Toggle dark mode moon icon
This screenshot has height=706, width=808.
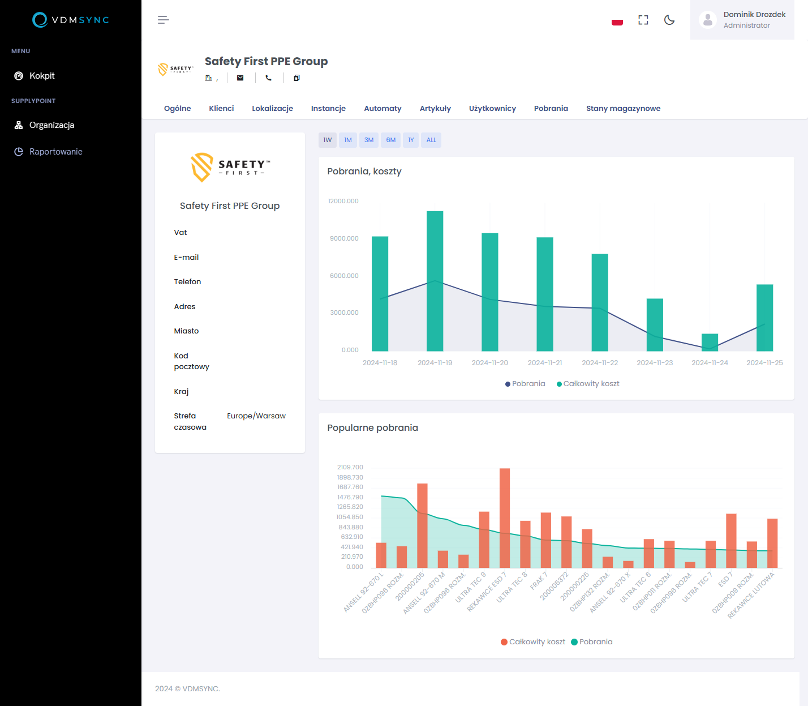669,20
